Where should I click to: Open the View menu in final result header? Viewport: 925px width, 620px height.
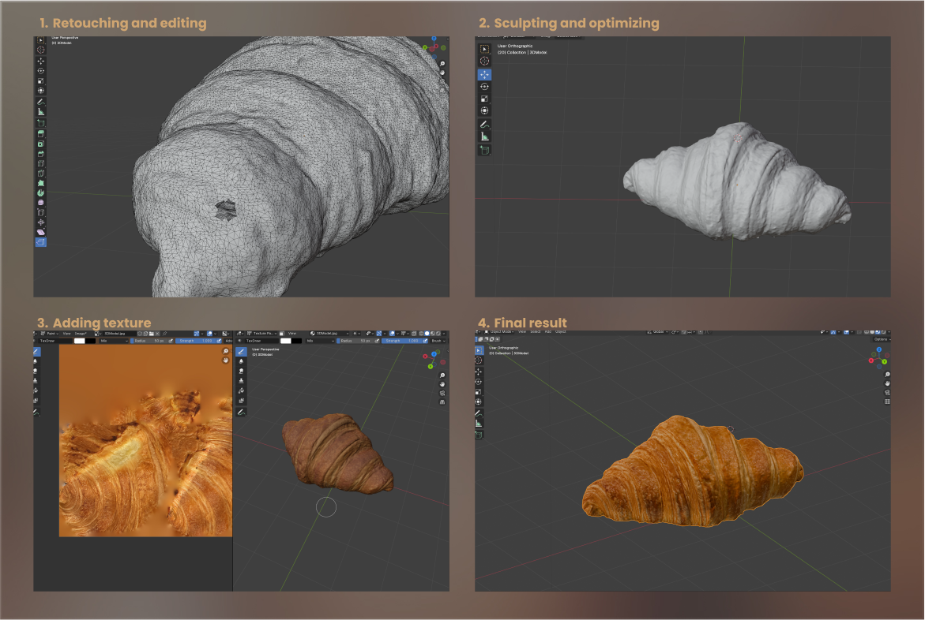pos(521,332)
